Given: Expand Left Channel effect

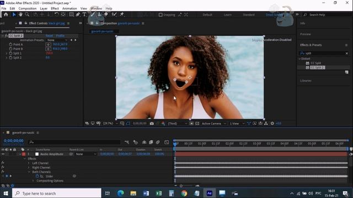Looking at the screenshot, I should [29, 163].
